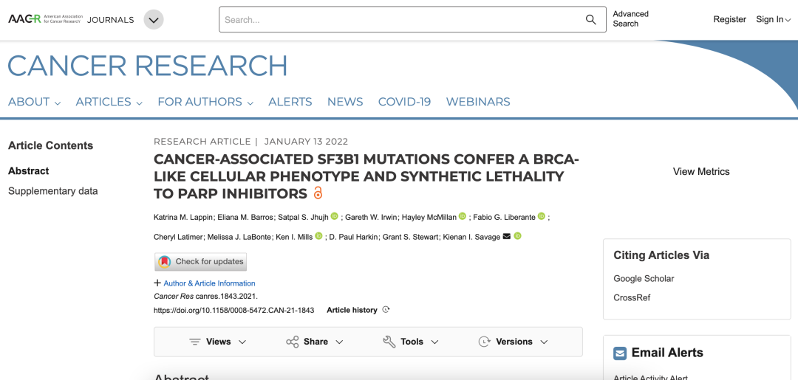The height and width of the screenshot is (380, 798).
Task: Go to the Webinars menu item
Action: pos(478,102)
